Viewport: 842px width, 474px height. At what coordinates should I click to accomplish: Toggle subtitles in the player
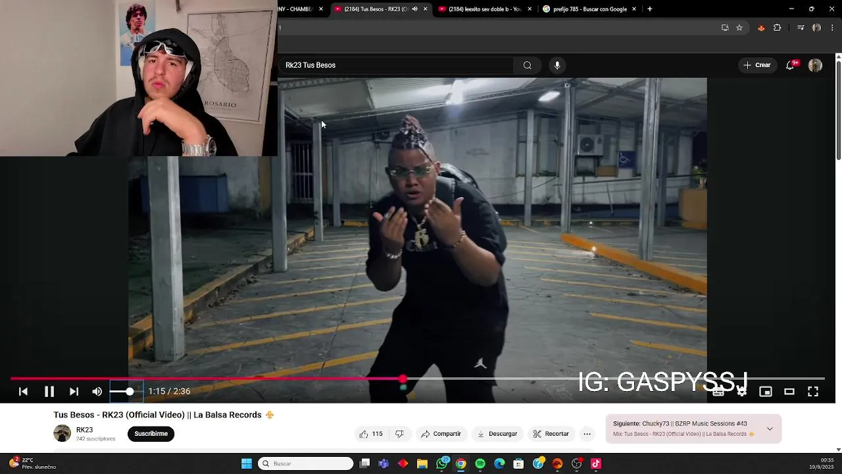pyautogui.click(x=718, y=392)
